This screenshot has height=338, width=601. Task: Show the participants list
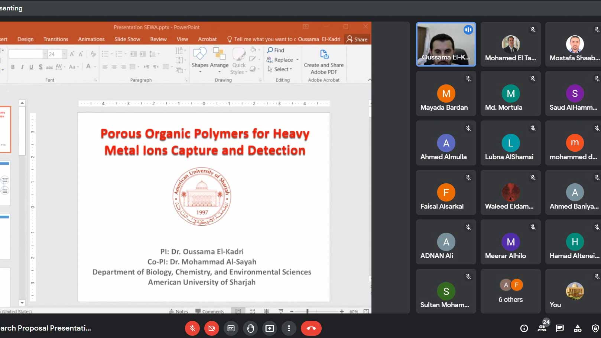pyautogui.click(x=542, y=328)
